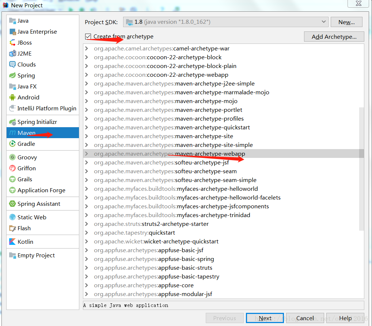372x326 pixels.
Task: Expand the maven-archetype-webapp entry
Action: (x=87, y=153)
